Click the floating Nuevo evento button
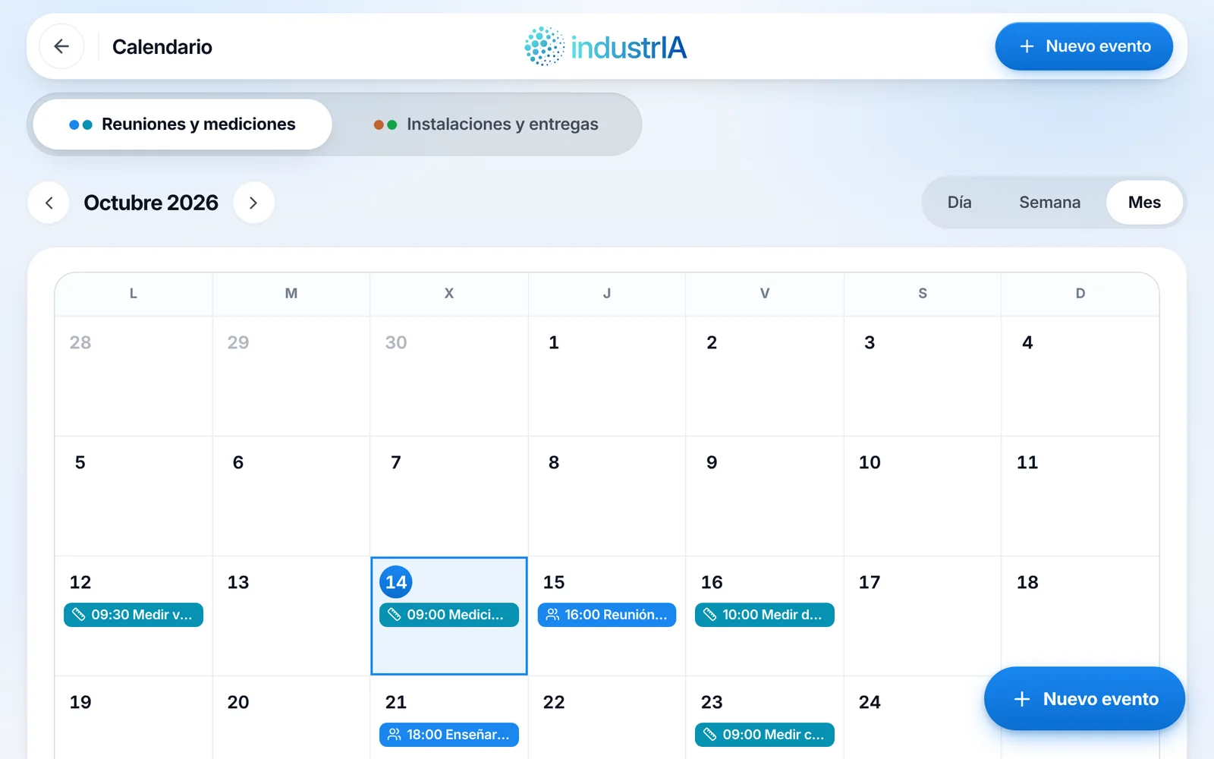Viewport: 1214px width, 759px height. point(1084,699)
